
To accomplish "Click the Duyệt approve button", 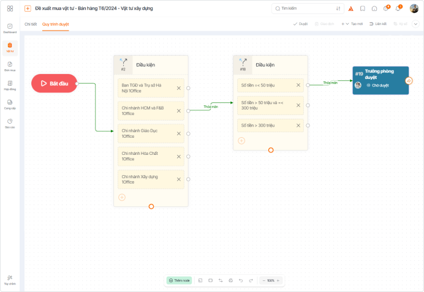I will (300, 24).
